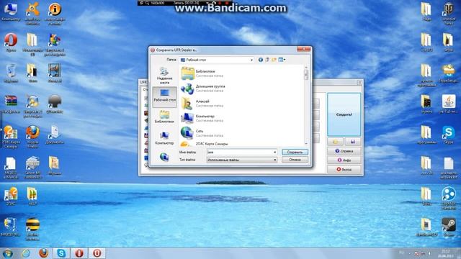Open the Beeline modem desktop icon
This screenshot has height=259, width=461.
click(32, 230)
